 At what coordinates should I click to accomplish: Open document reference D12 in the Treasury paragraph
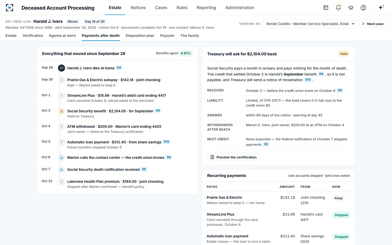(308, 80)
